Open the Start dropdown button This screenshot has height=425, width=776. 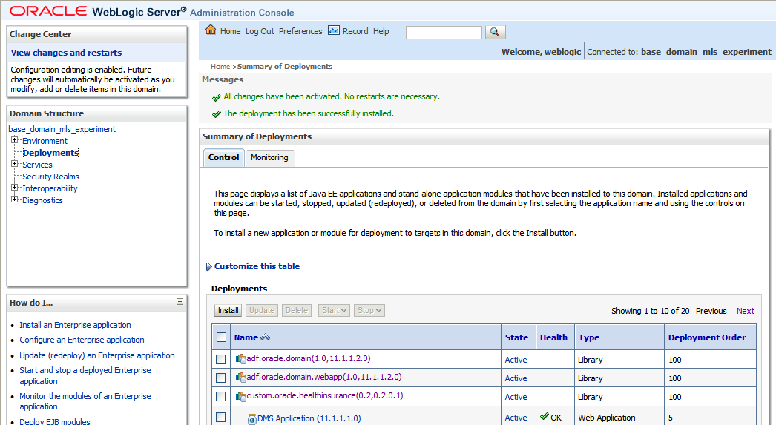[334, 310]
